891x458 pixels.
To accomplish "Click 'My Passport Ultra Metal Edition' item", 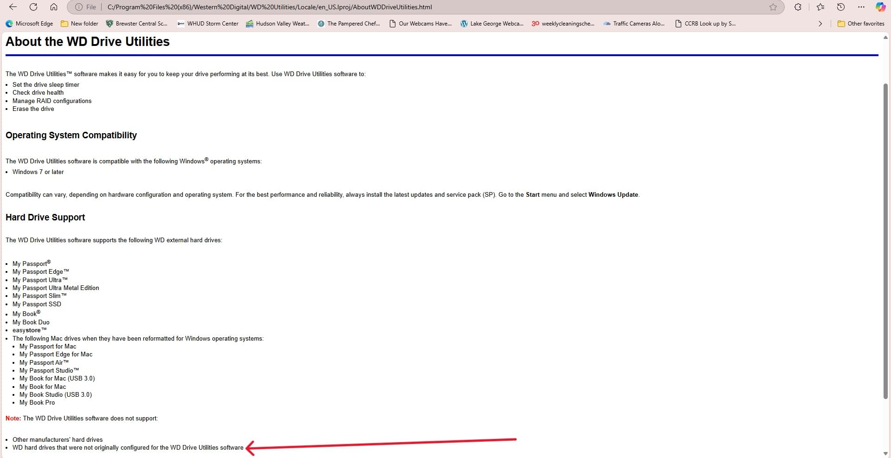I will coord(56,288).
